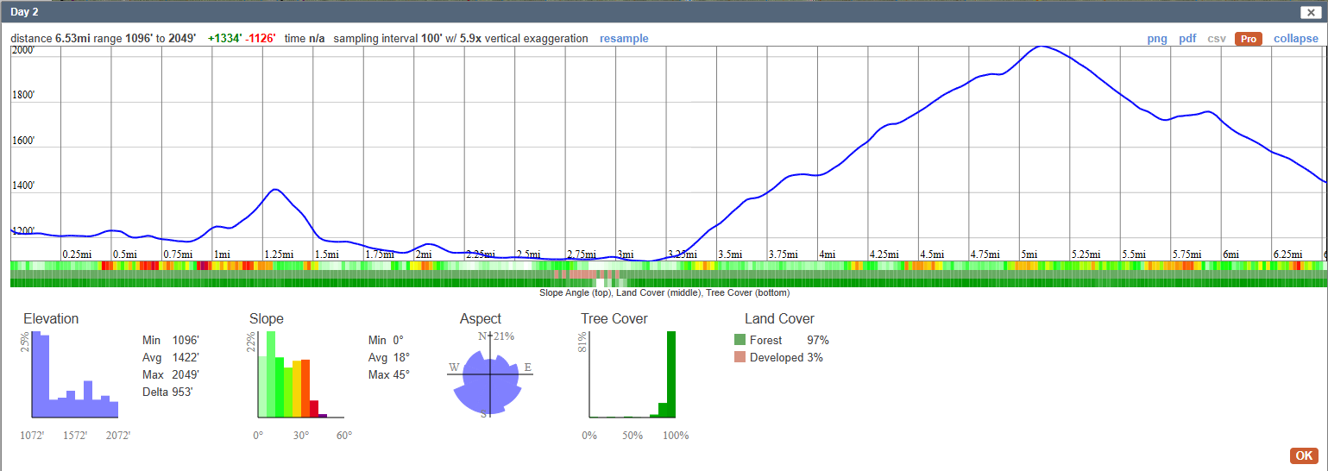Click the 4.75mi distance label
The width and height of the screenshot is (1328, 471).
(985, 254)
